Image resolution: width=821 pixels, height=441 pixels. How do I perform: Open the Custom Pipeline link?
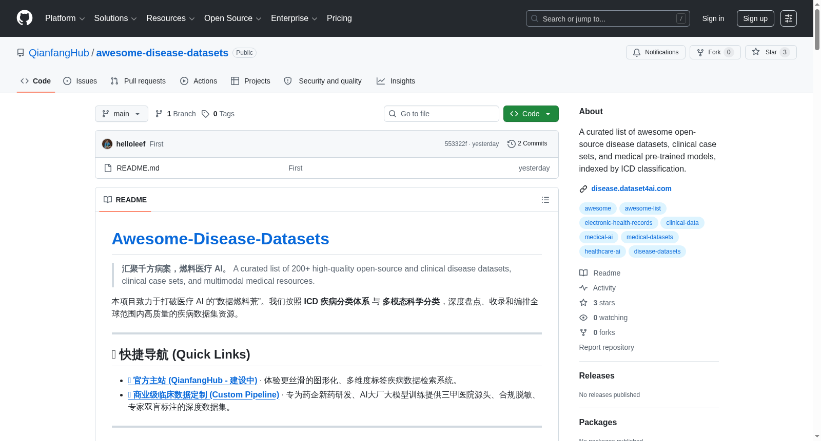(203, 395)
